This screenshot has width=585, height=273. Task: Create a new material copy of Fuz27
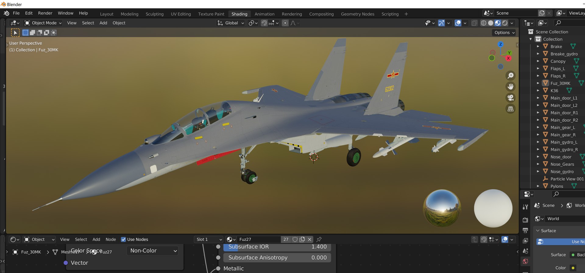tap(302, 240)
